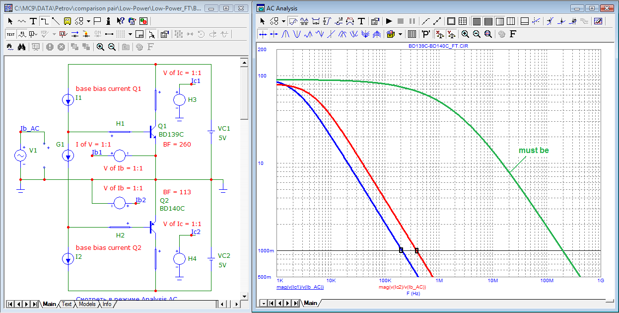The height and width of the screenshot is (313, 619).
Task: Select the Main tab in AC Analysis window
Action: pyautogui.click(x=310, y=303)
